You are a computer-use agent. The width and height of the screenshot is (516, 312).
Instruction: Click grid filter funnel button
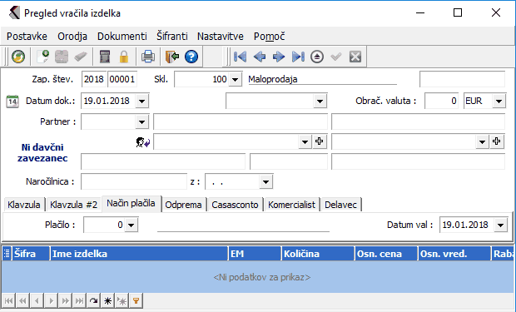tap(136, 300)
